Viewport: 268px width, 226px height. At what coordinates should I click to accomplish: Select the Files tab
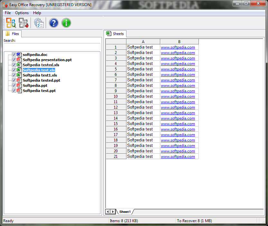12,34
